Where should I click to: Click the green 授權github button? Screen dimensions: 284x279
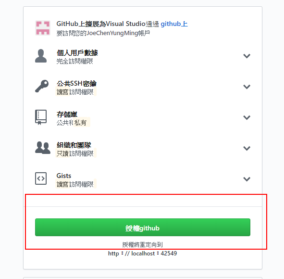tap(143, 228)
